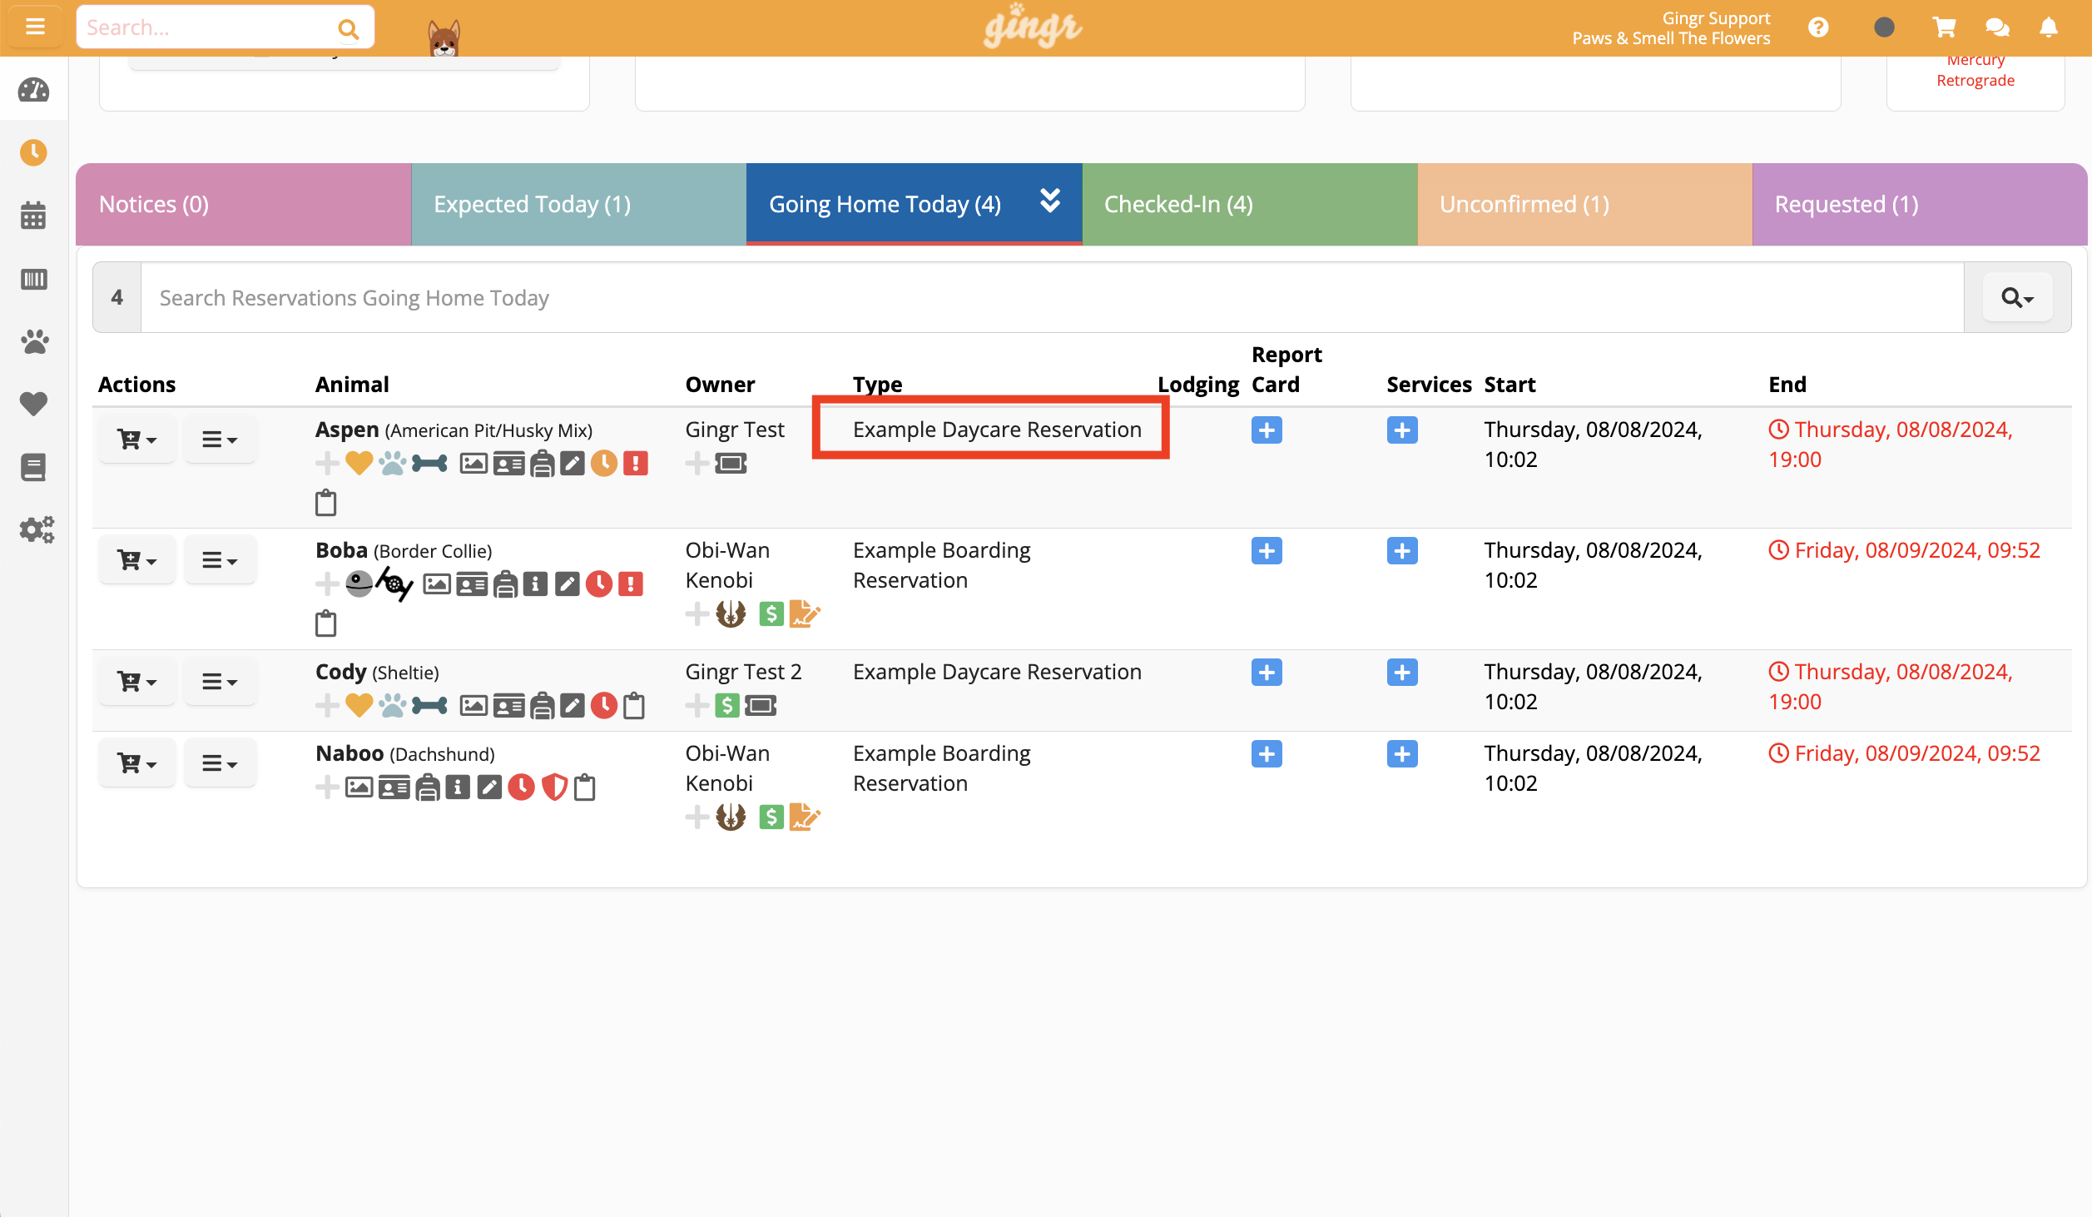Open the orange clock icon in sidebar
This screenshot has height=1217, width=2092.
click(x=33, y=152)
